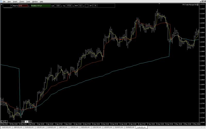
Task: Click the 12 Apr 23:00 time label
Action: tap(78, 124)
